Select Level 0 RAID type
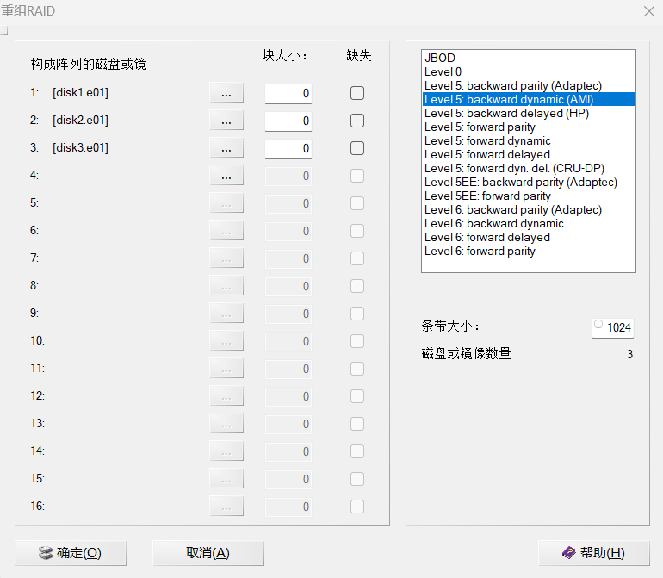 click(443, 72)
